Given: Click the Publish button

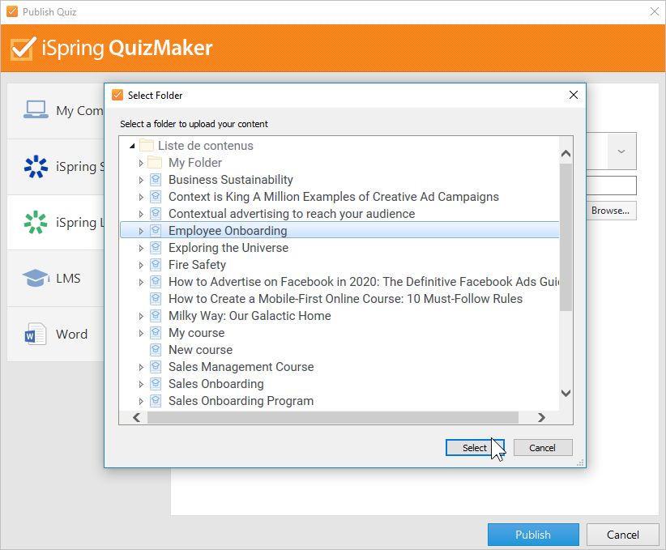Looking at the screenshot, I should [x=533, y=535].
